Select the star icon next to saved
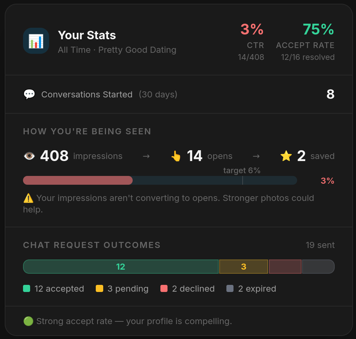This screenshot has width=356, height=339. [x=286, y=156]
